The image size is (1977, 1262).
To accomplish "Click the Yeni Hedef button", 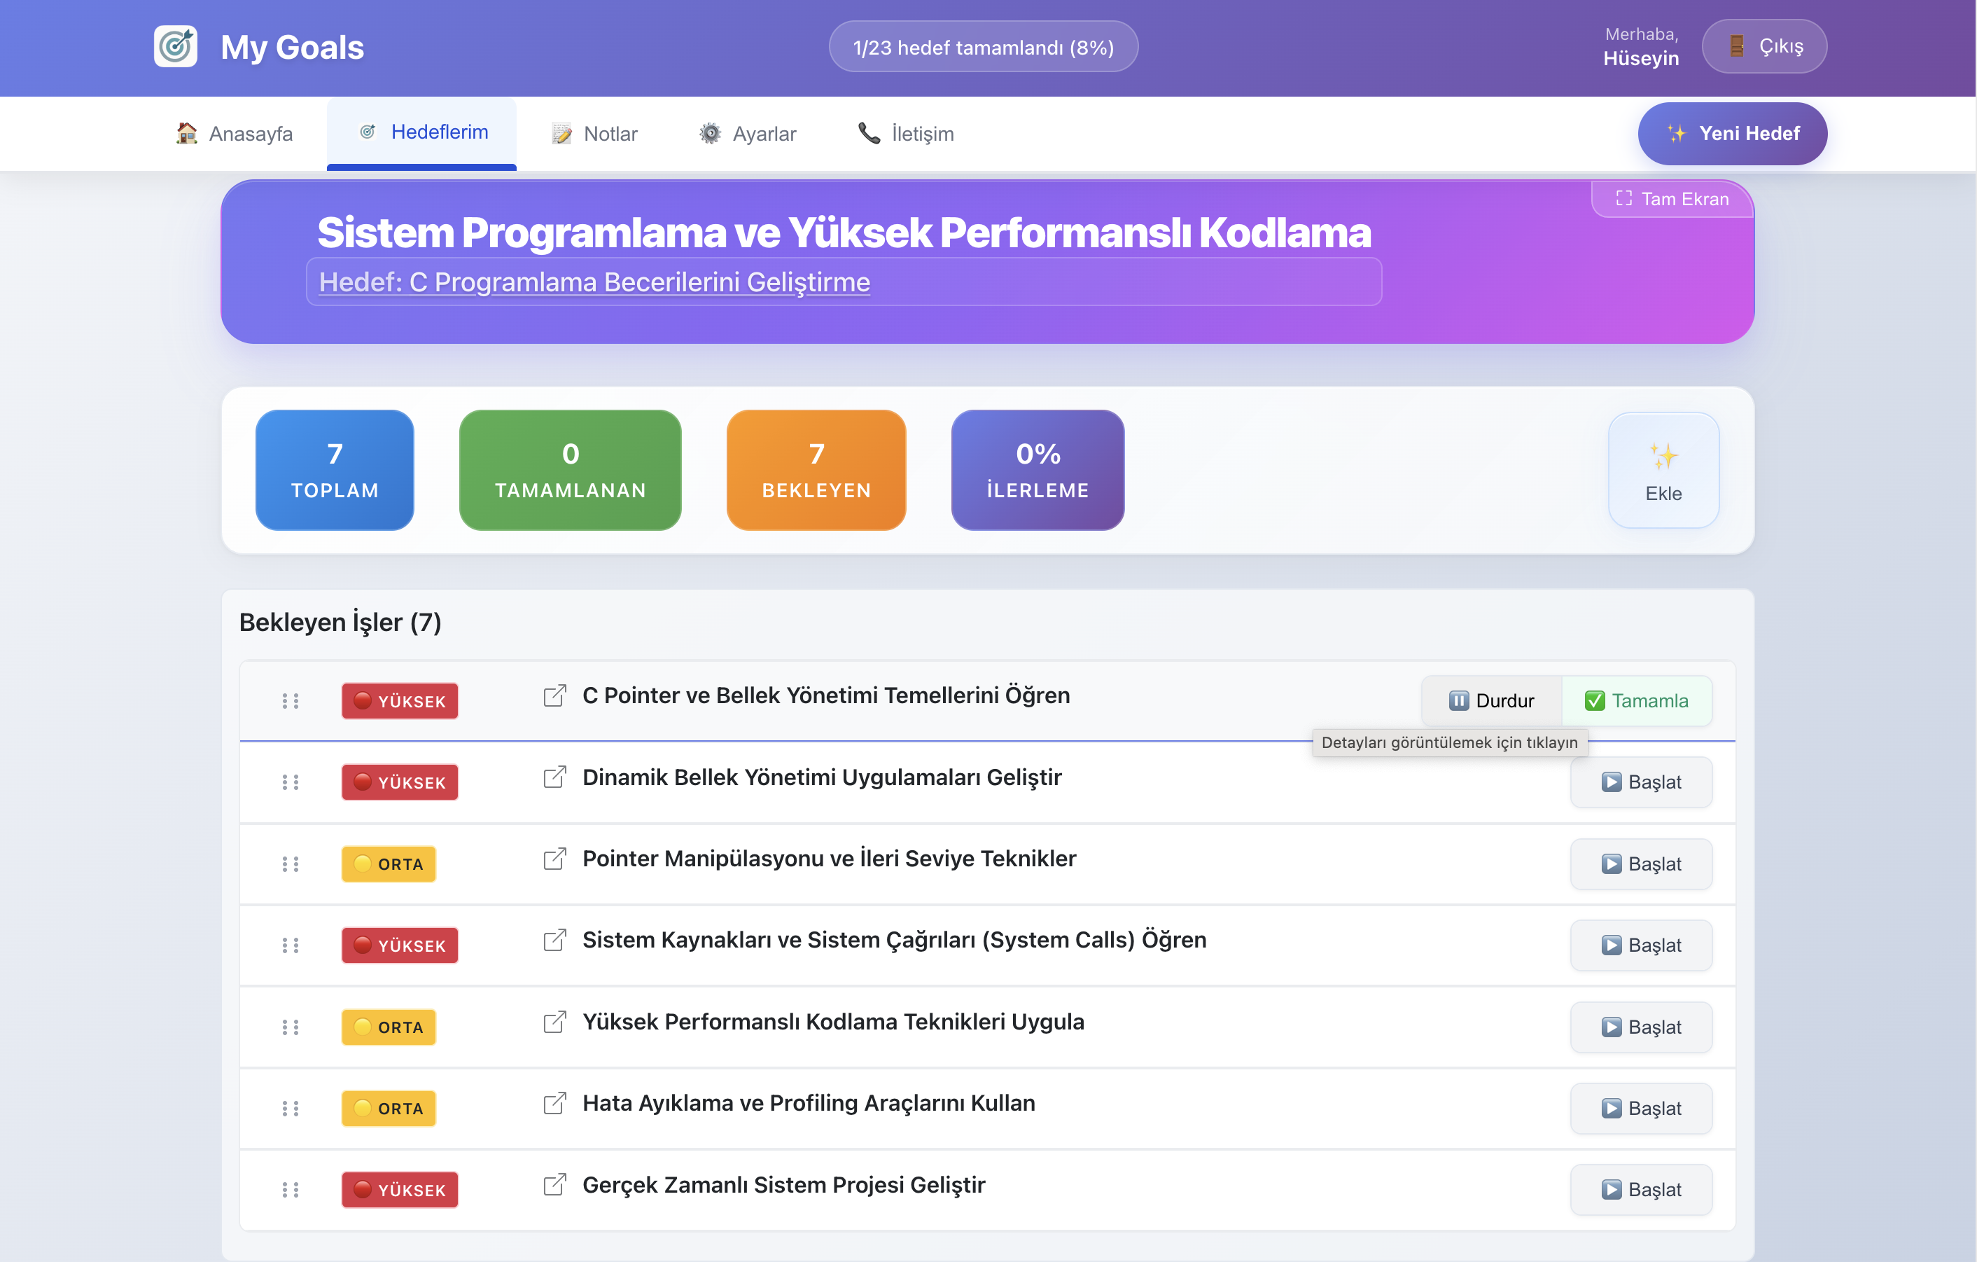I will tap(1731, 134).
